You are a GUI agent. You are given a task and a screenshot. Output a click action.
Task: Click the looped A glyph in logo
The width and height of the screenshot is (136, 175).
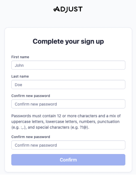click(x=56, y=9)
